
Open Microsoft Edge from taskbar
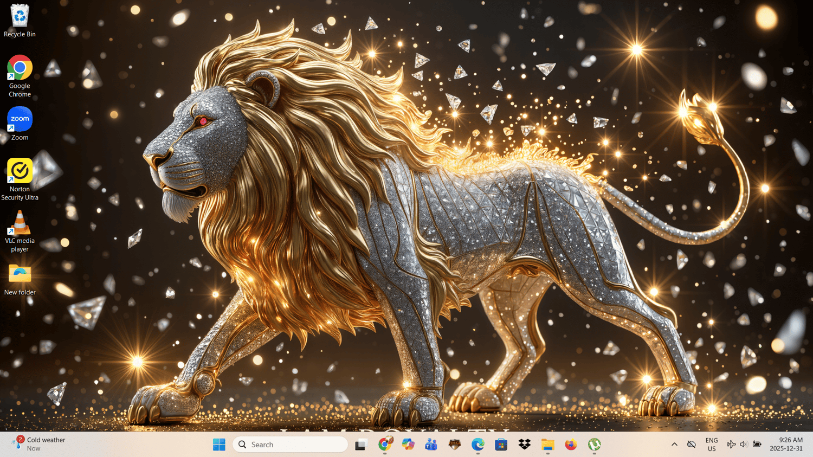coord(478,445)
